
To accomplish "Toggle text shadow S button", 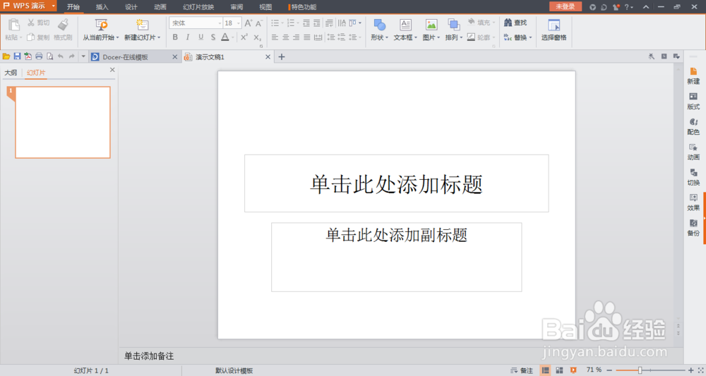I will tap(213, 37).
